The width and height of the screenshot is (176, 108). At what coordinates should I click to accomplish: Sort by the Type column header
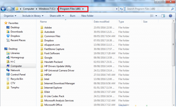pos(121,22)
